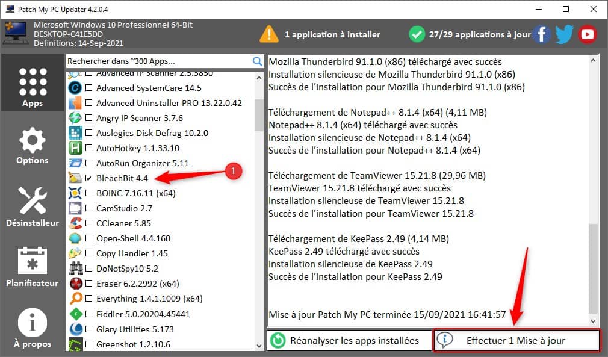
Task: Select the Everything 1.4.1.1009 (x64) row text
Action: click(149, 299)
